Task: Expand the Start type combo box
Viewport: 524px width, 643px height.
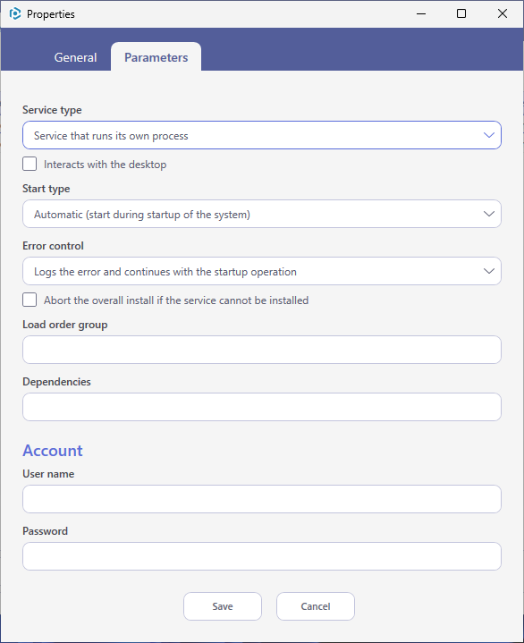Action: tap(262, 214)
